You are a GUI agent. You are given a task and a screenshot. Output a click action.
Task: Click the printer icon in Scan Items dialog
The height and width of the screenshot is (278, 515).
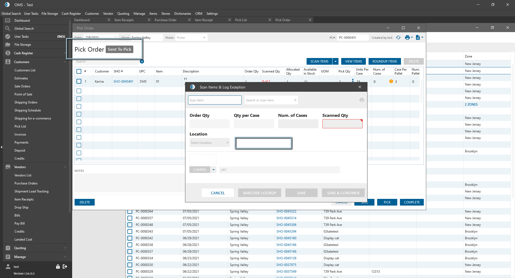pos(362,100)
